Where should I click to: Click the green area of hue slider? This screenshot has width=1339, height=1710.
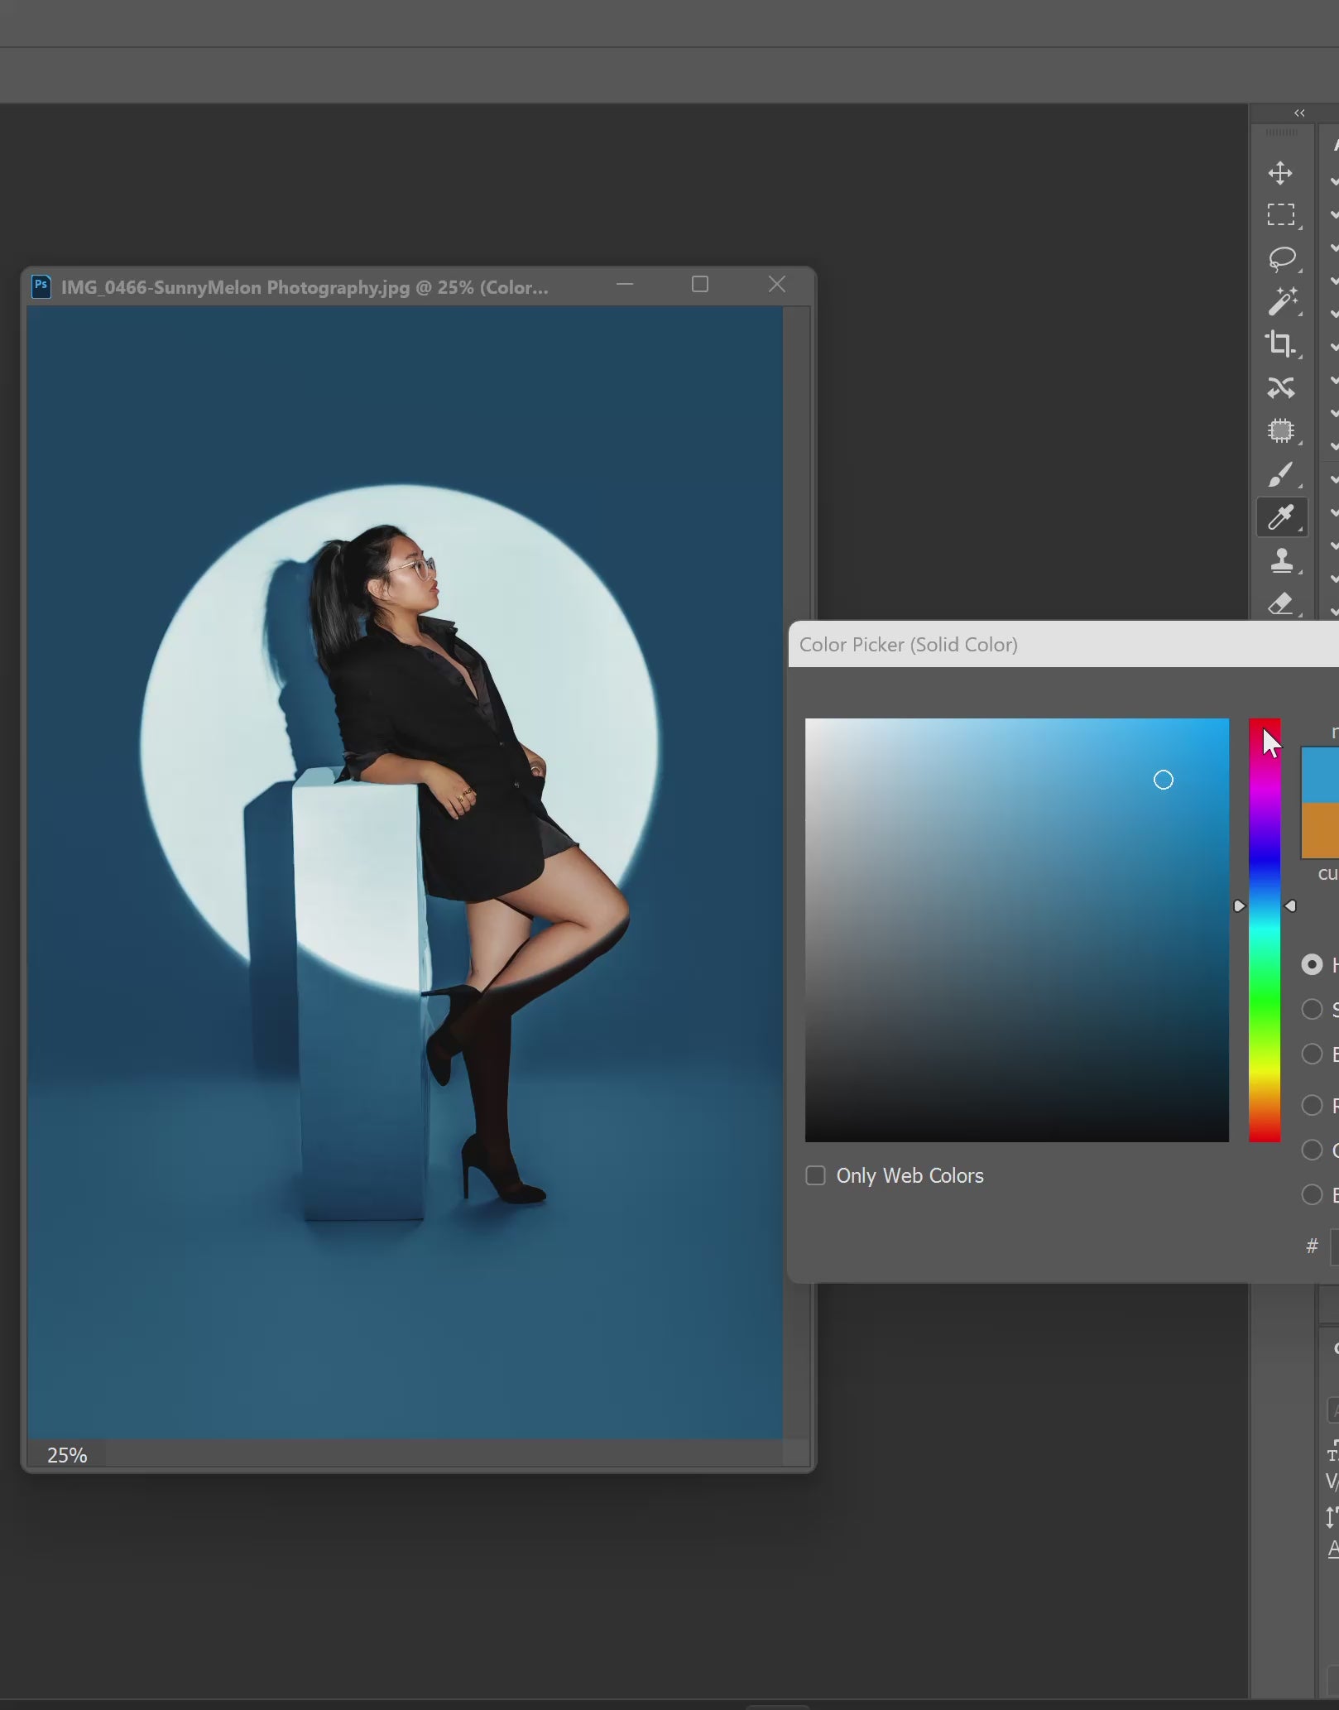1264,1002
